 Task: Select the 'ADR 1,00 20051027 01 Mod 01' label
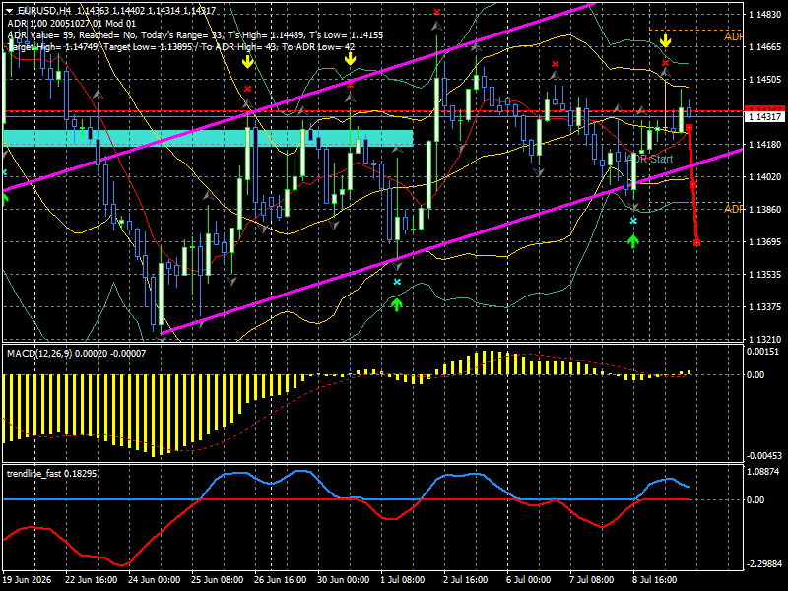coord(71,23)
